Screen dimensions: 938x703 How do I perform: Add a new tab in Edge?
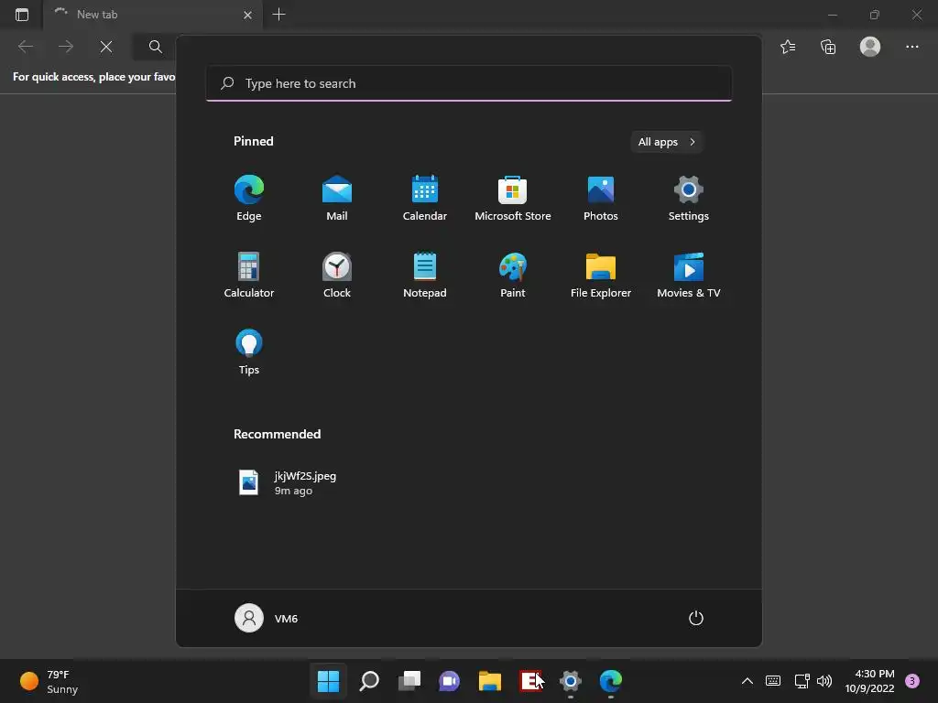coord(278,15)
